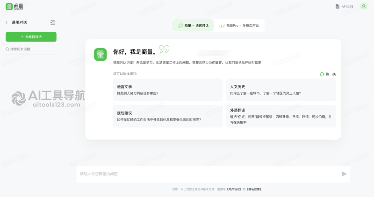Select the 规划建议 suggestion card
The height and width of the screenshot is (197, 374).
point(168,116)
